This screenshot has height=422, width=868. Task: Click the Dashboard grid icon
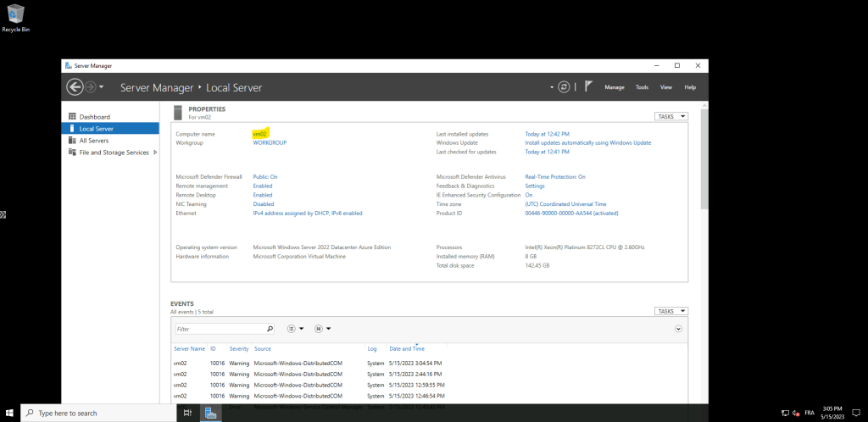(x=72, y=116)
